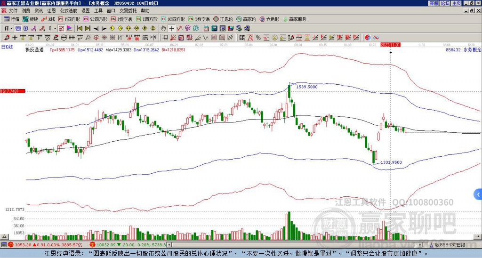This screenshot has height=258, width=482.
Task: Click the red floppy save icon
Action: coord(231,29)
